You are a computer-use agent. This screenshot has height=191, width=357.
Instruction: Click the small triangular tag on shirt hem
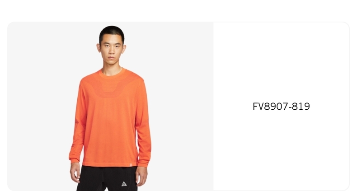[131, 165]
